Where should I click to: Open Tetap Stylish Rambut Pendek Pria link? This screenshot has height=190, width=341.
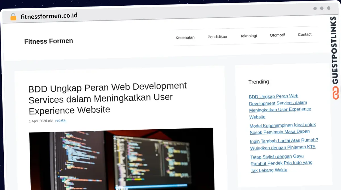pos(281,163)
